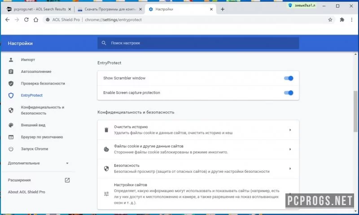Click the cookie icon in Файлы cookie row
Screen dimensions: 359x215
106,149
